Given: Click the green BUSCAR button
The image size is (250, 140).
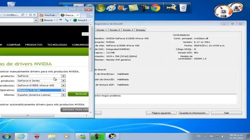Looking at the screenshot, I should [x=78, y=94].
